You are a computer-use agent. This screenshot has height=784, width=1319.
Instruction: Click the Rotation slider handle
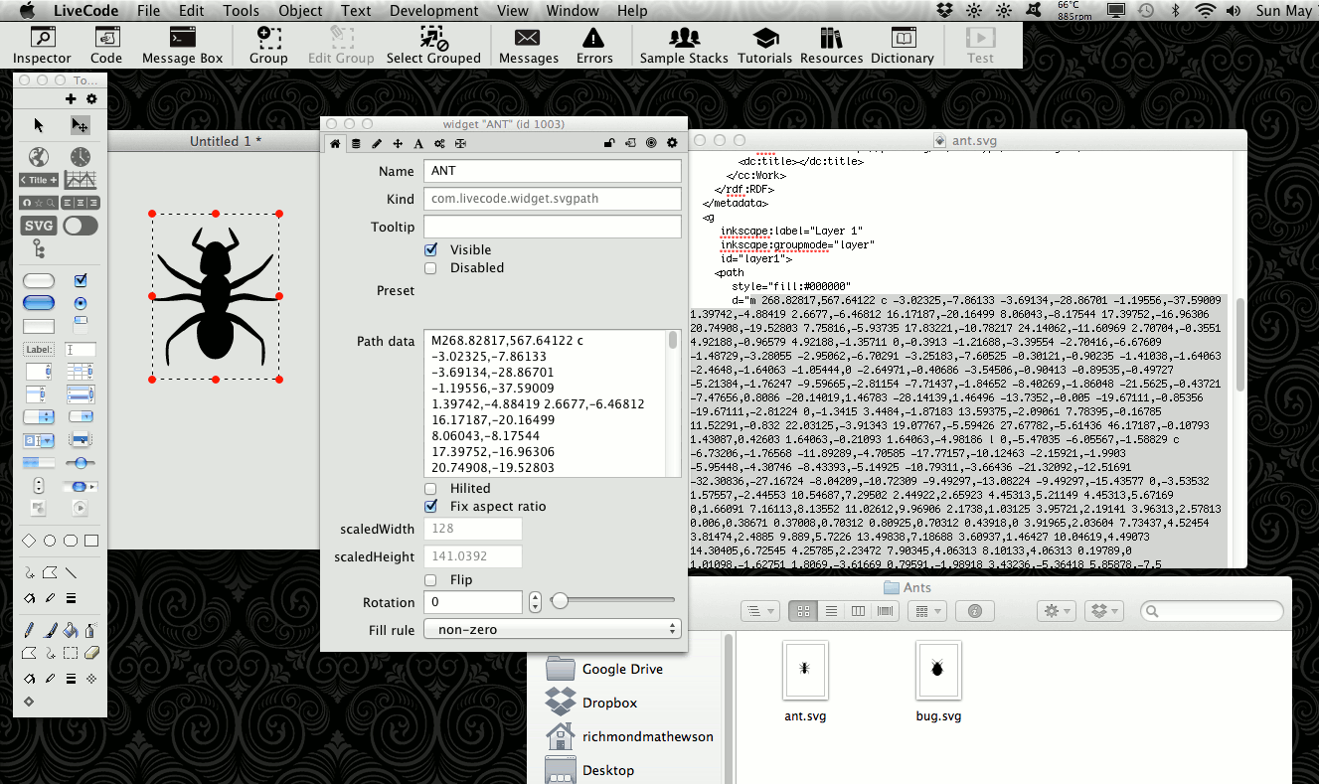(560, 600)
